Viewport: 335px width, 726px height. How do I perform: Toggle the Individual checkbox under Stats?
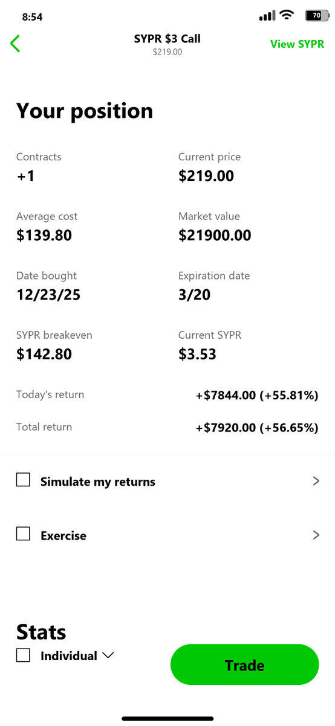pyautogui.click(x=23, y=655)
